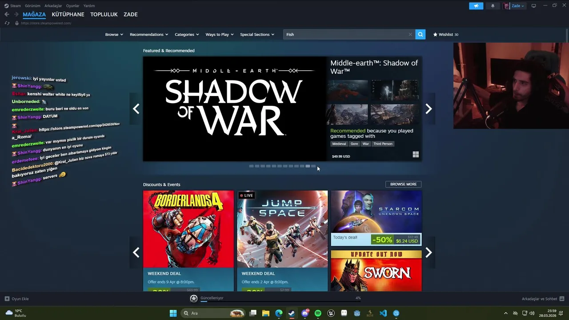The image size is (569, 320).
Task: Click the Shadow of War main capsule image
Action: 235,108
